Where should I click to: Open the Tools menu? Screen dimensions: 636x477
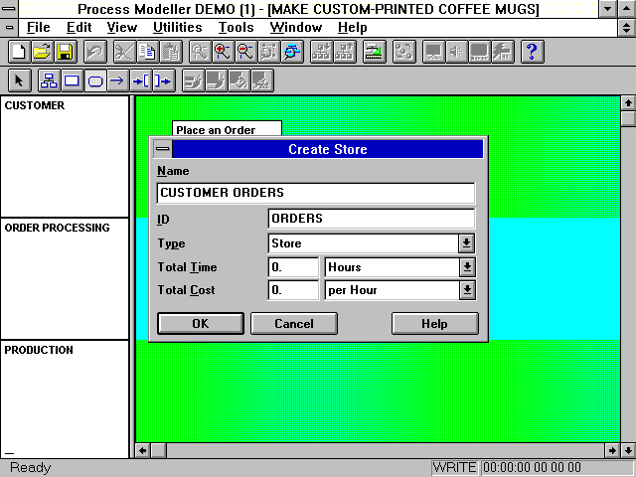click(x=236, y=28)
